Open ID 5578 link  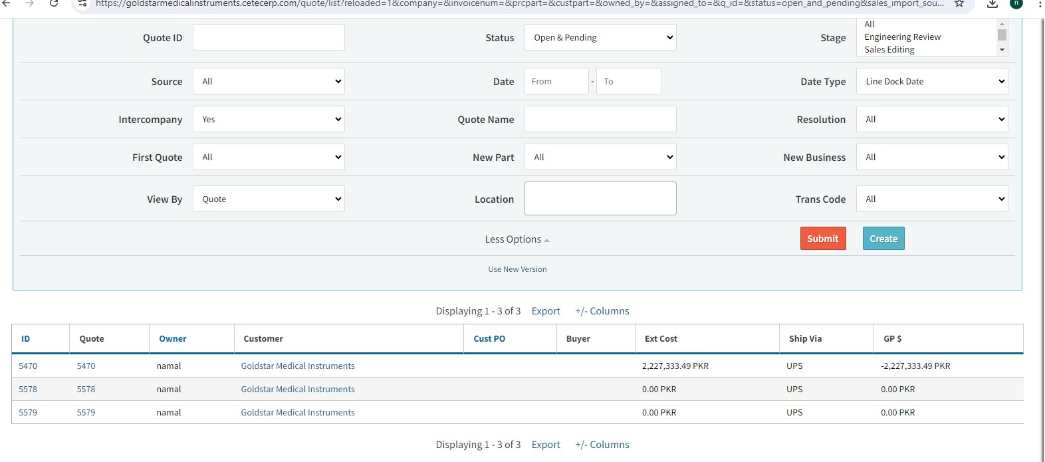pos(28,389)
